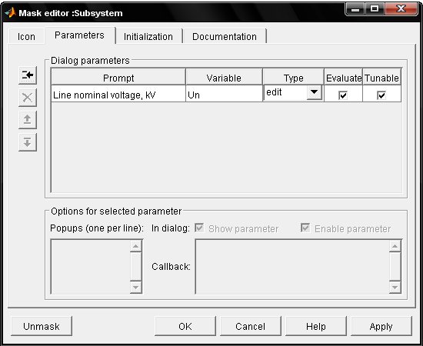
Task: Check the Enable parameter checkbox
Action: tap(305, 228)
